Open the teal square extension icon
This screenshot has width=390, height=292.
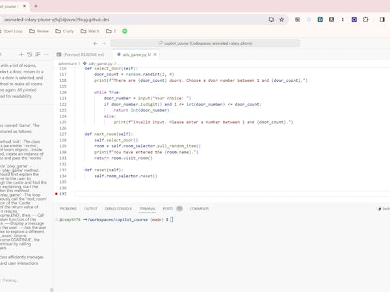tap(320, 19)
